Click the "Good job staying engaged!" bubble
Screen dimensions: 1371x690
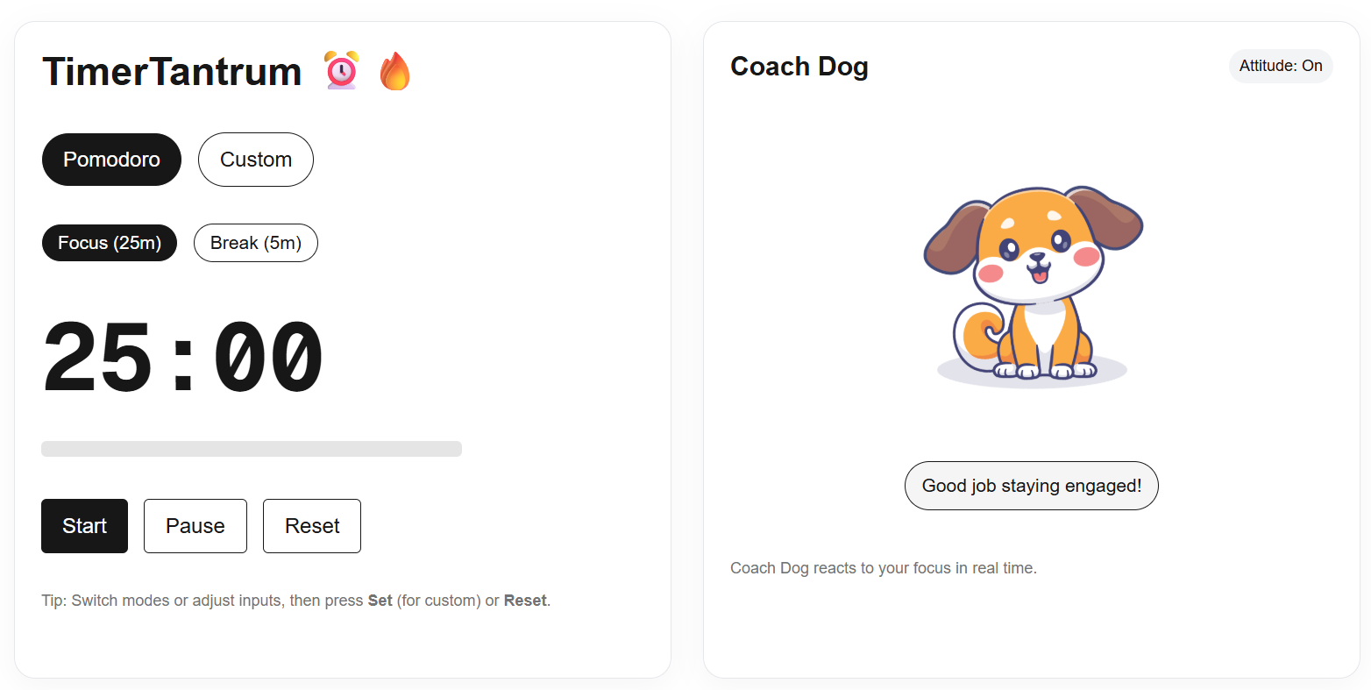1032,486
